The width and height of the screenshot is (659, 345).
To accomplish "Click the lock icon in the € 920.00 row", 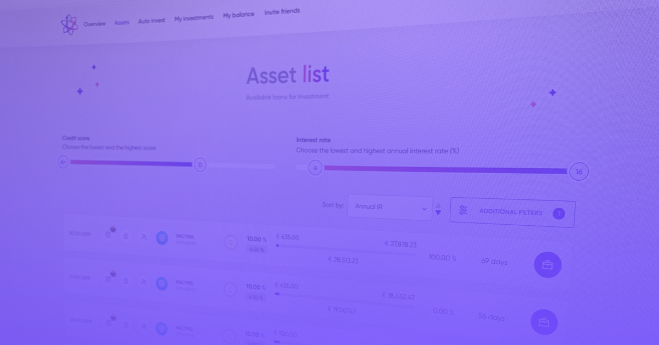I will 126,325.
